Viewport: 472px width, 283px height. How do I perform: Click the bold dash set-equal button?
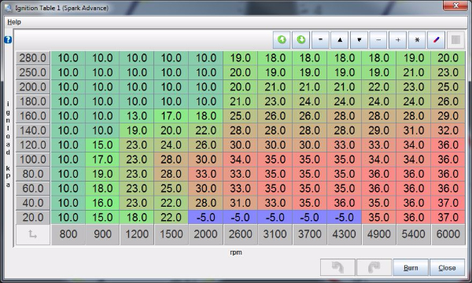click(x=320, y=39)
